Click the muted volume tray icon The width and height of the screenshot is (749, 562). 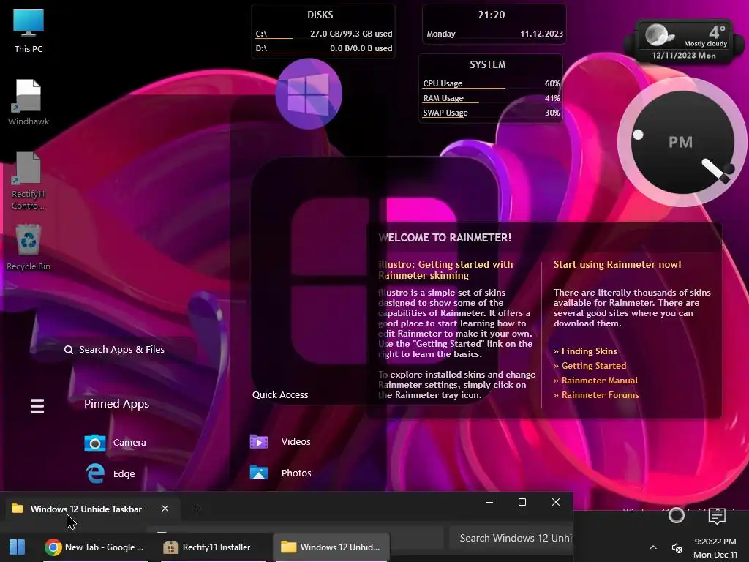pos(677,547)
